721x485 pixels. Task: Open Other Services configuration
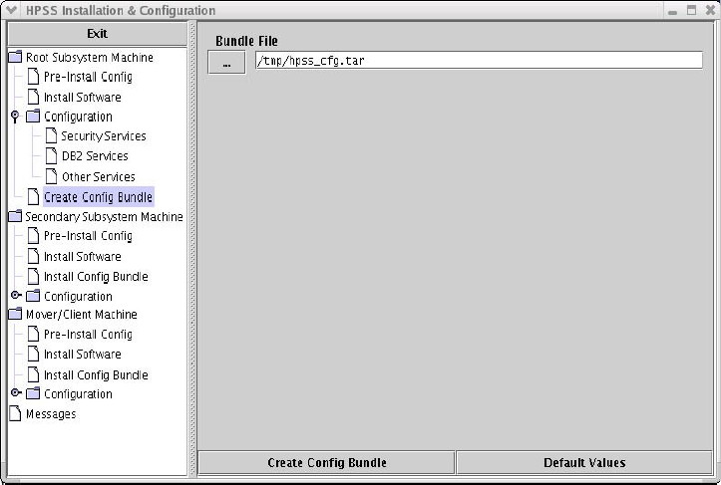[x=99, y=177]
